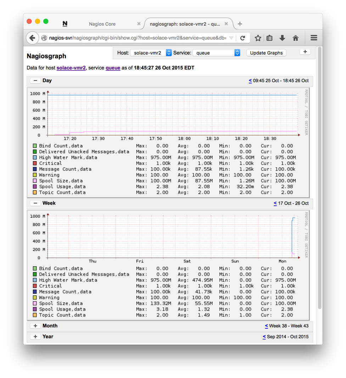346x378 pixels.
Task: Open the Host dropdown solace-vmr2
Action: (151, 53)
